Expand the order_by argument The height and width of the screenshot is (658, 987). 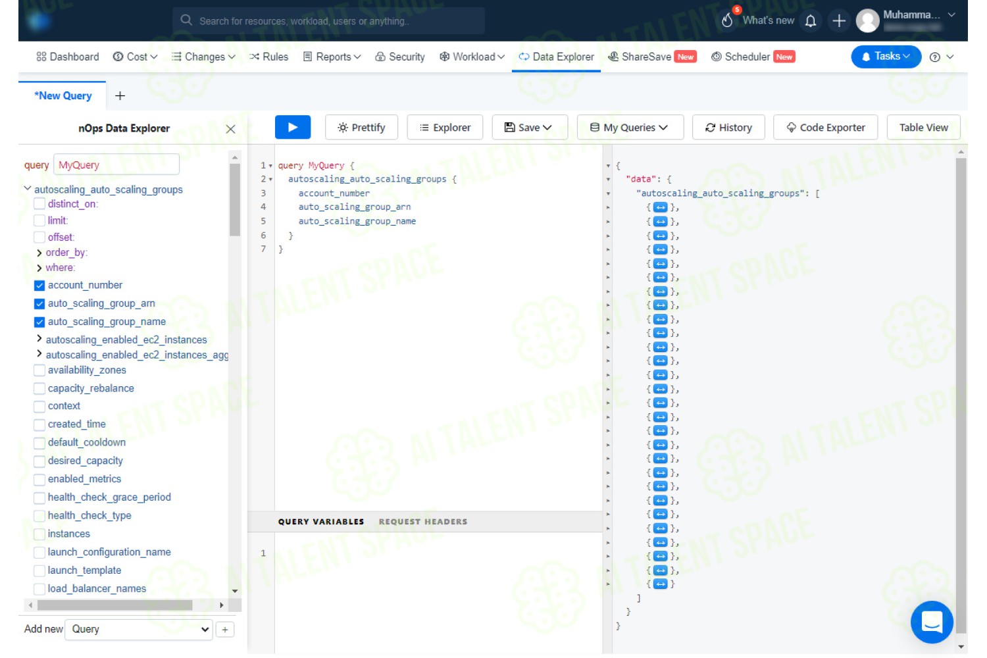point(39,253)
